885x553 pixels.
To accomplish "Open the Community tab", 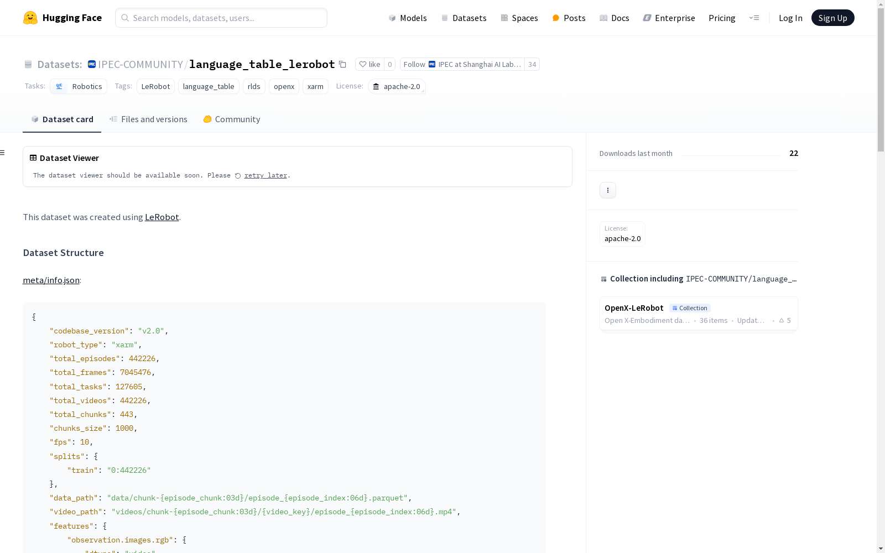I will [231, 119].
